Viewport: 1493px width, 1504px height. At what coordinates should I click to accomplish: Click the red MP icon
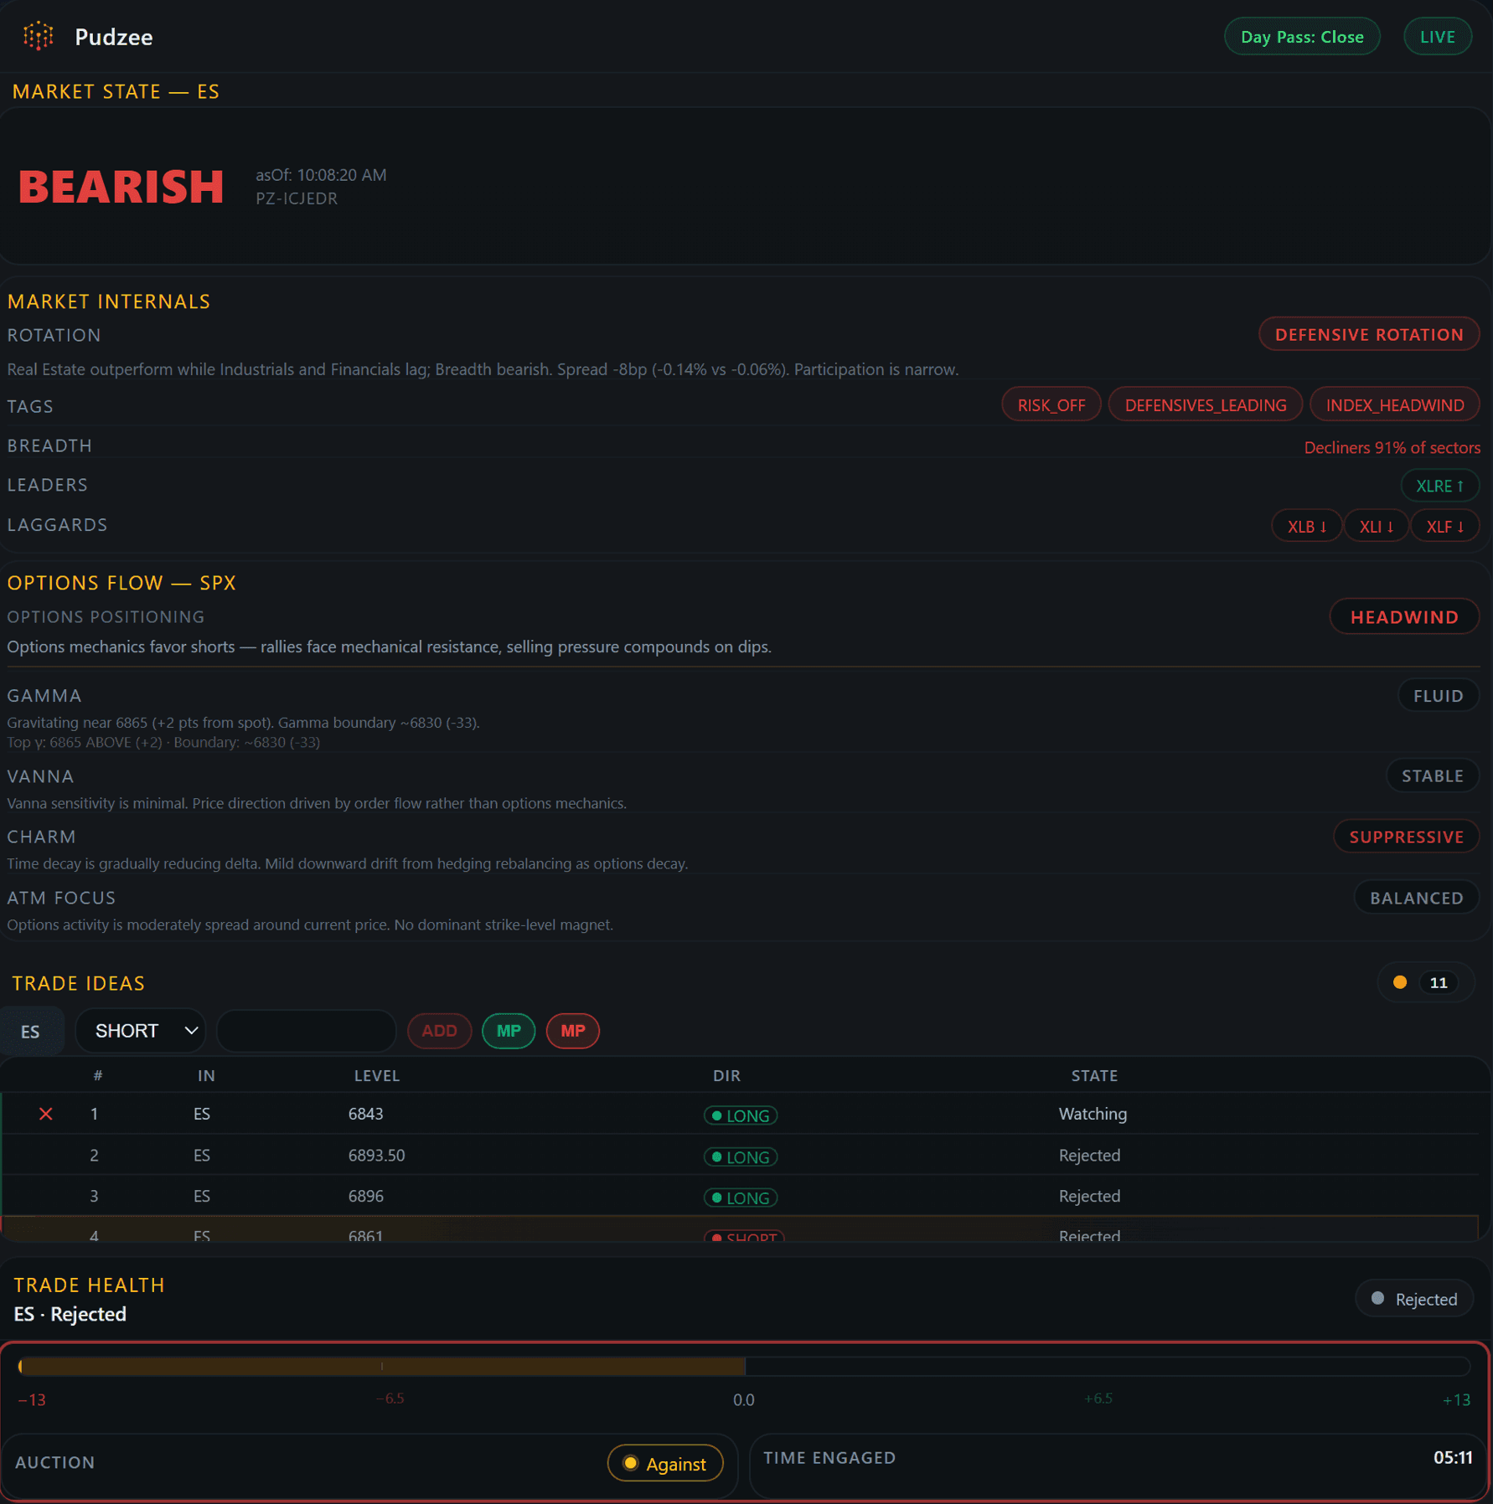click(573, 1031)
